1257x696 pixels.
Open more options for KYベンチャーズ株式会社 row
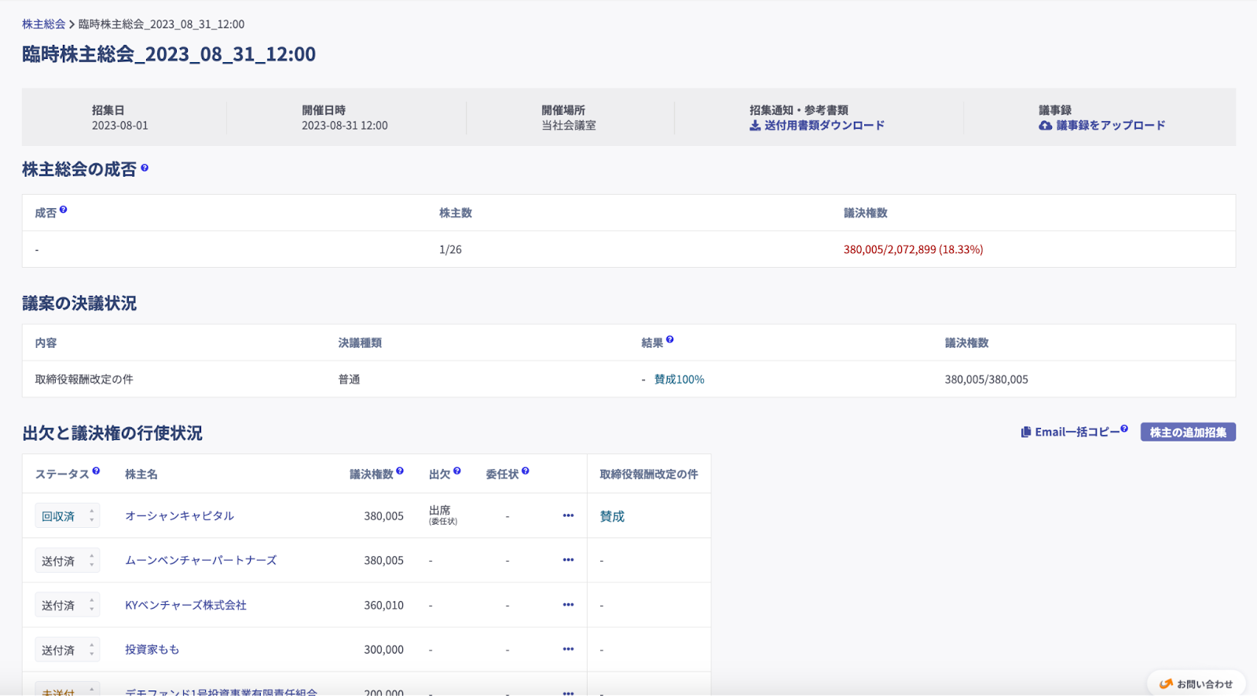click(568, 605)
